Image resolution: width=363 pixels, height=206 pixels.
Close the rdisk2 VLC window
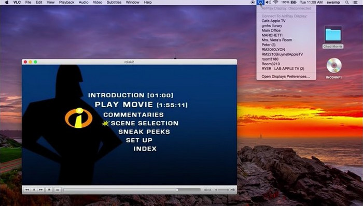pos(25,62)
